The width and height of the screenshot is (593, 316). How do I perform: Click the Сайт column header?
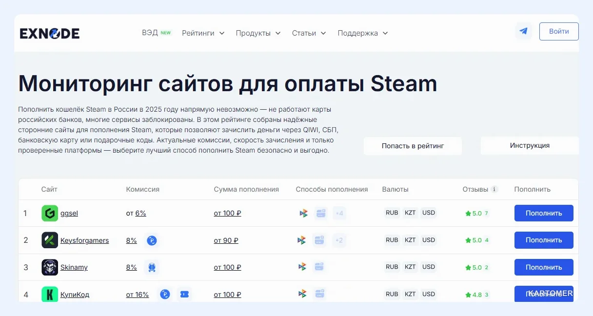coord(49,189)
